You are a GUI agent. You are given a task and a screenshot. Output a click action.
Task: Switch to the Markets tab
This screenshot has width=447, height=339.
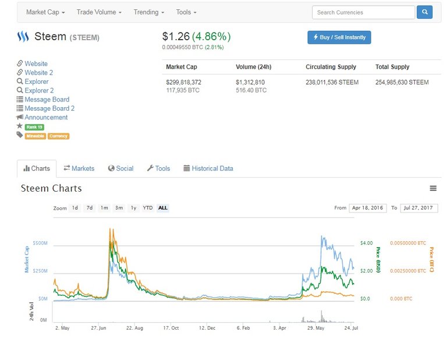[x=79, y=168]
